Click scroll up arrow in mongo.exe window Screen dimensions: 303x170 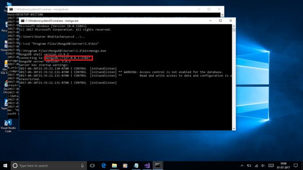234,26
